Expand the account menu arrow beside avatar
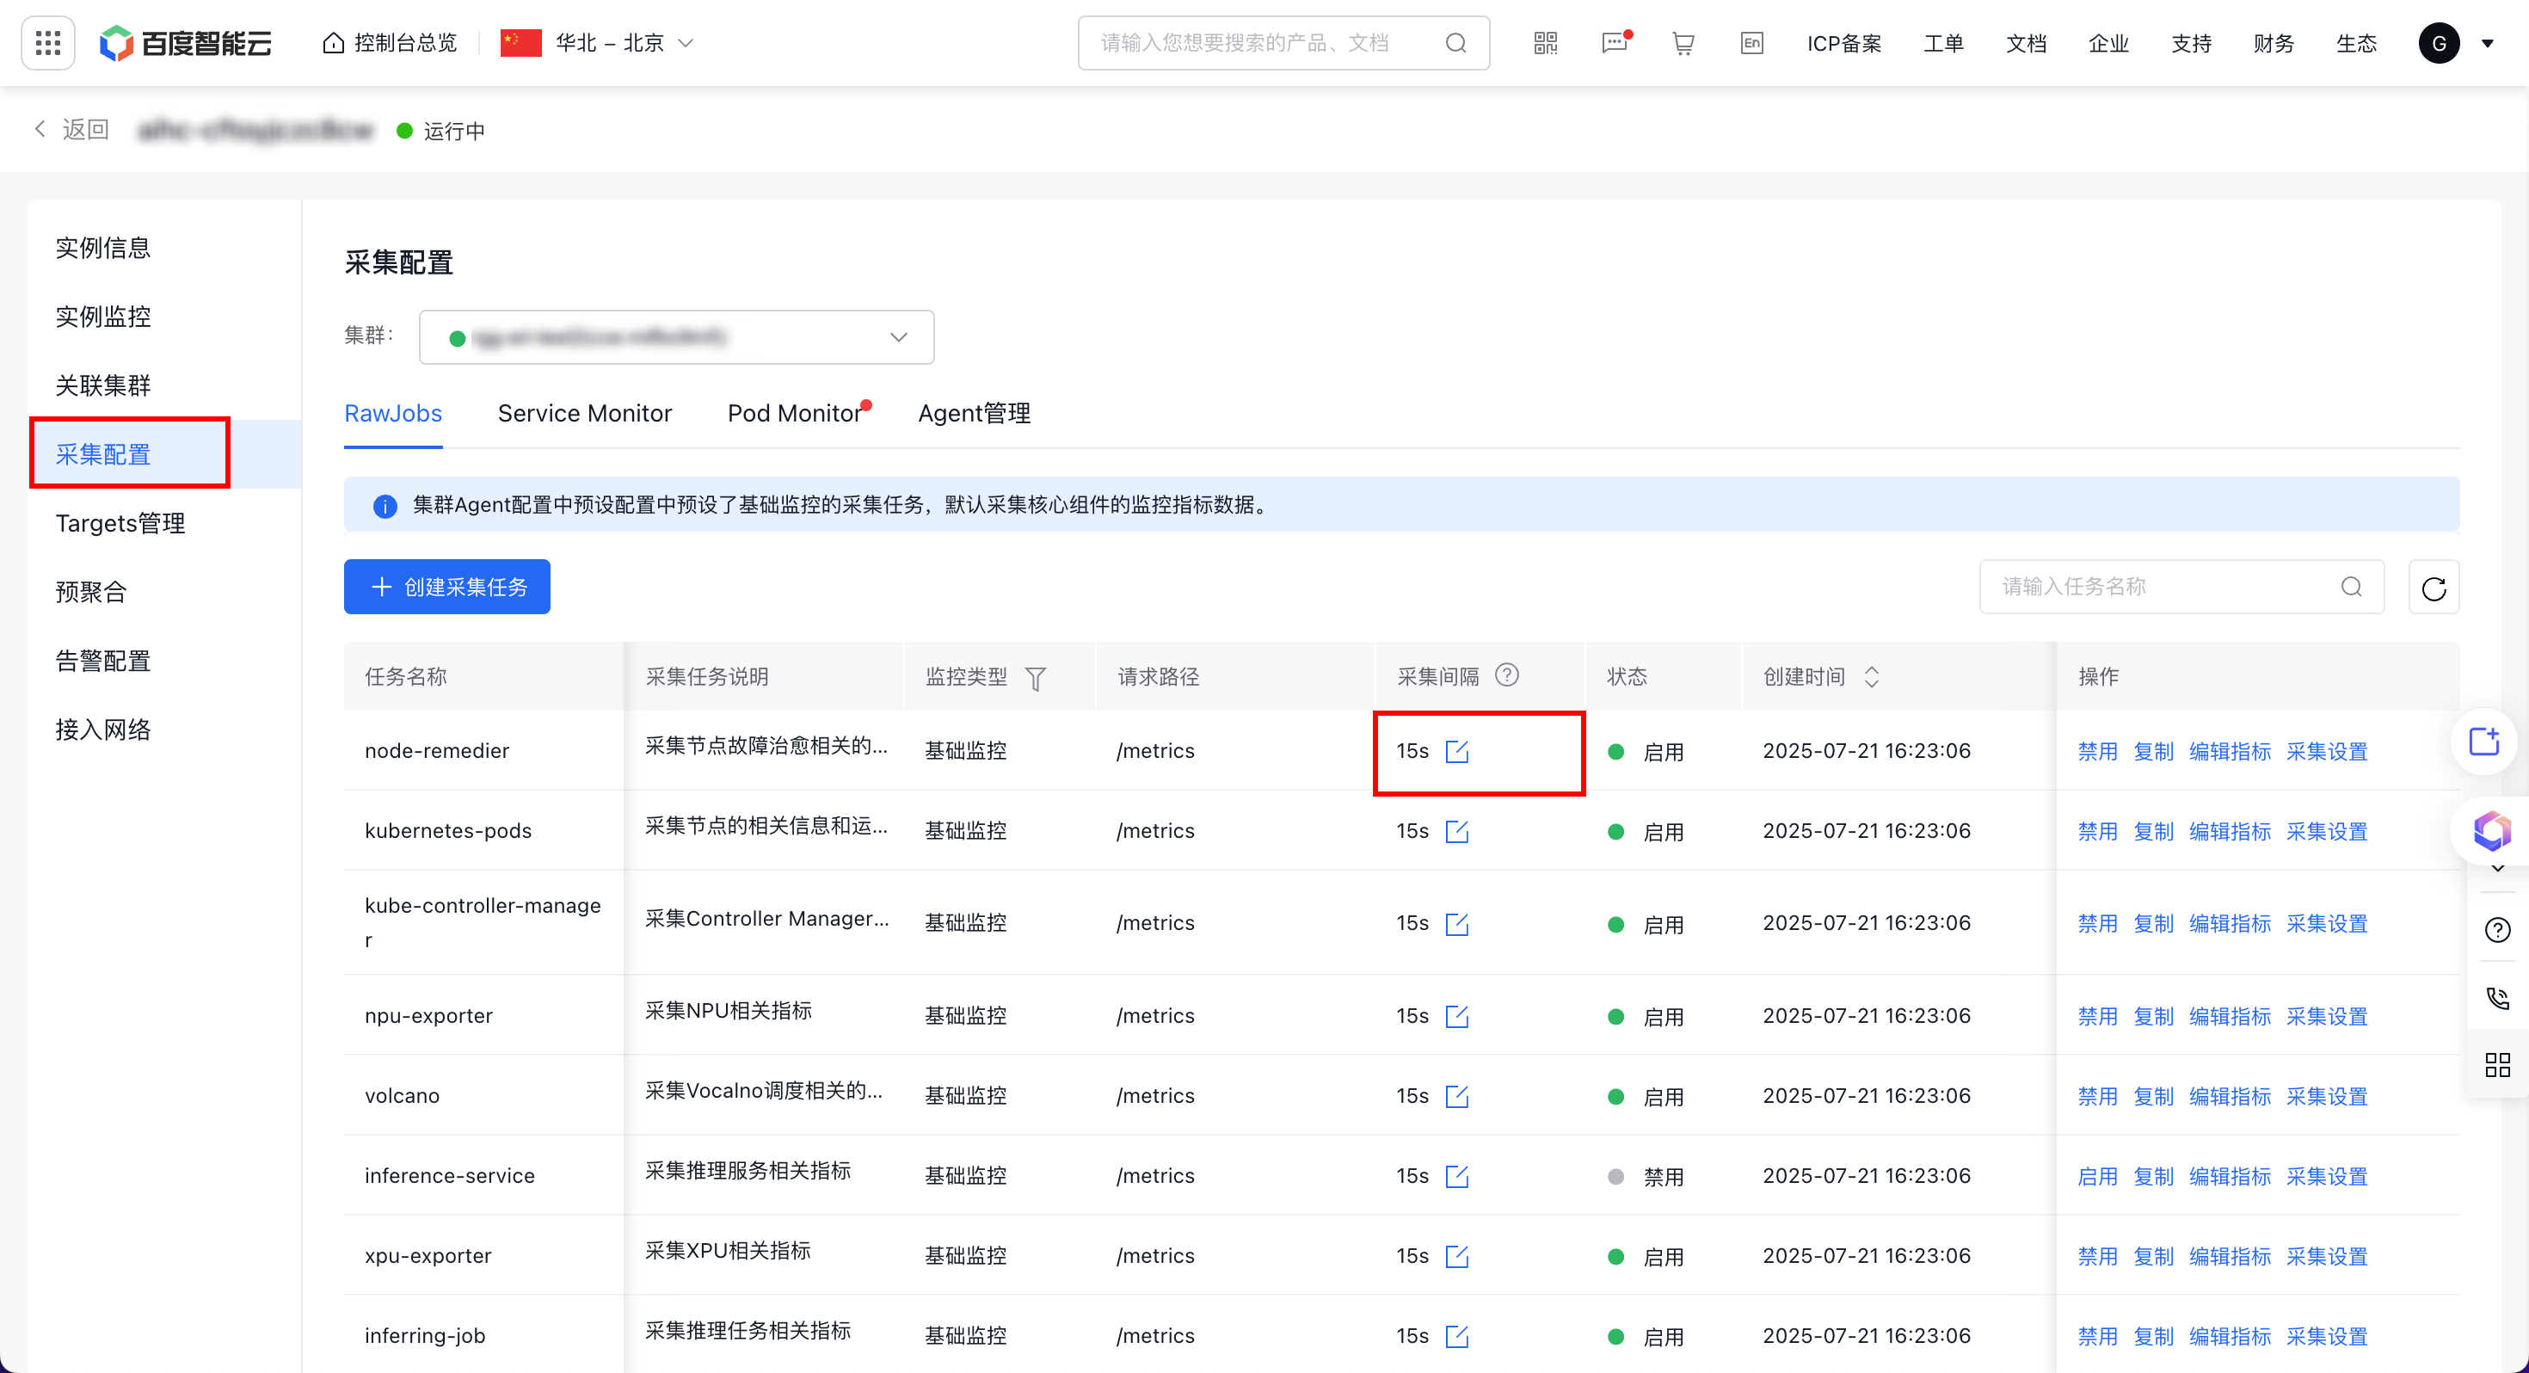The width and height of the screenshot is (2529, 1373). [2488, 43]
